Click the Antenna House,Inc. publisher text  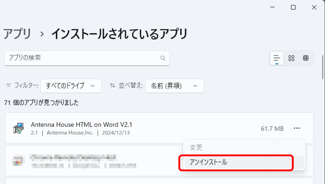[x=70, y=133]
